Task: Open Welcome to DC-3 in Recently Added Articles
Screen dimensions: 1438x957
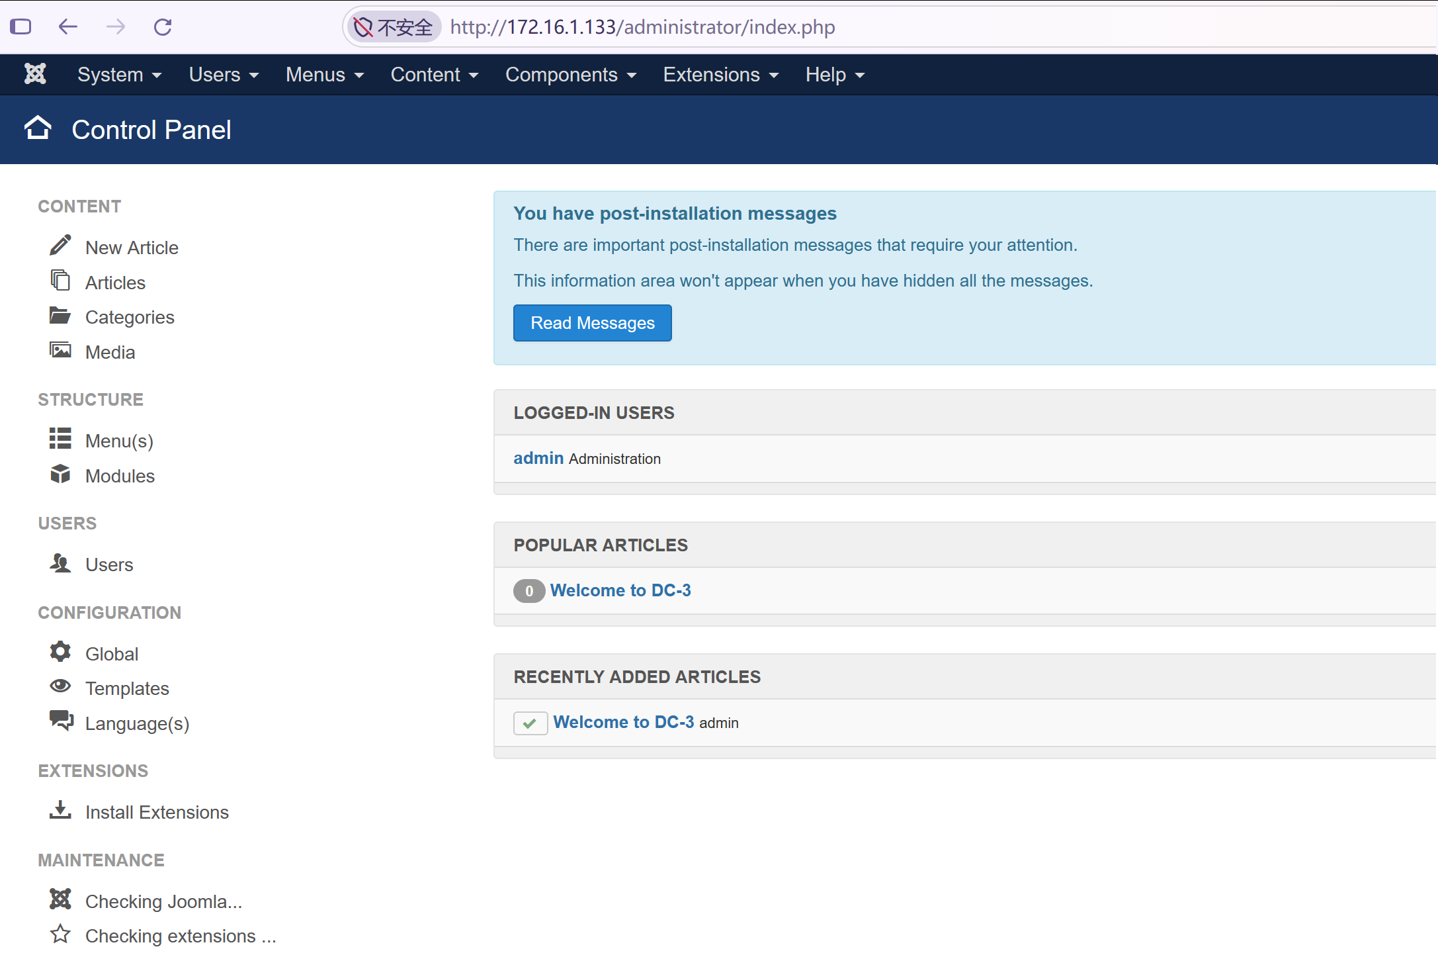Action: pyautogui.click(x=624, y=722)
